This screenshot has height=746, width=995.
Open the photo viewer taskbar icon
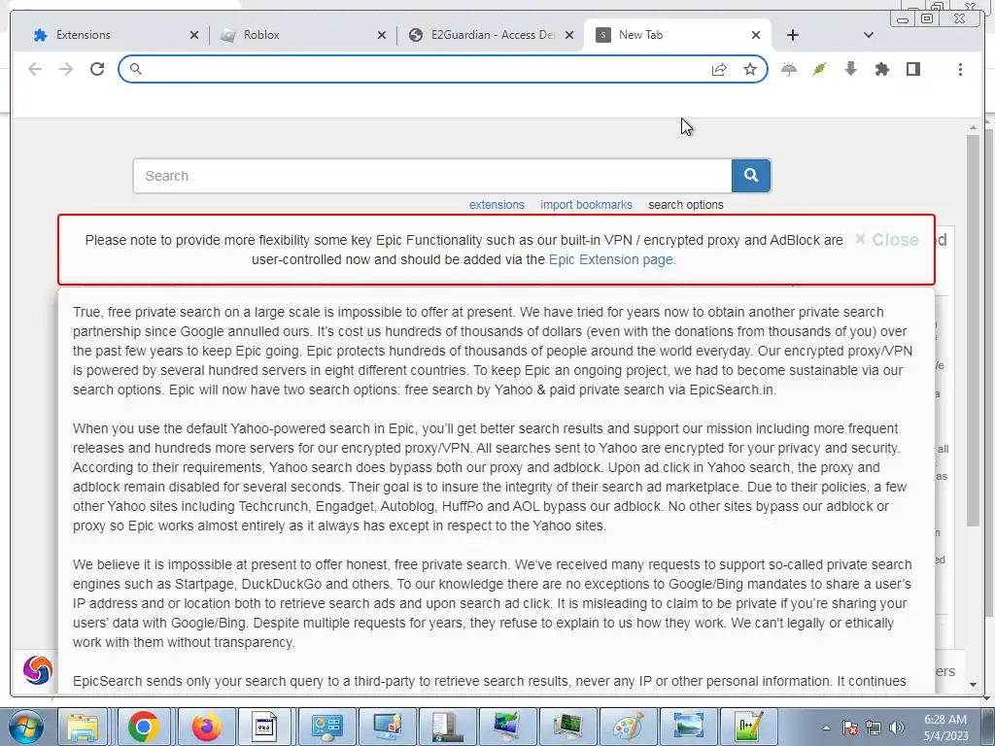[x=688, y=727]
